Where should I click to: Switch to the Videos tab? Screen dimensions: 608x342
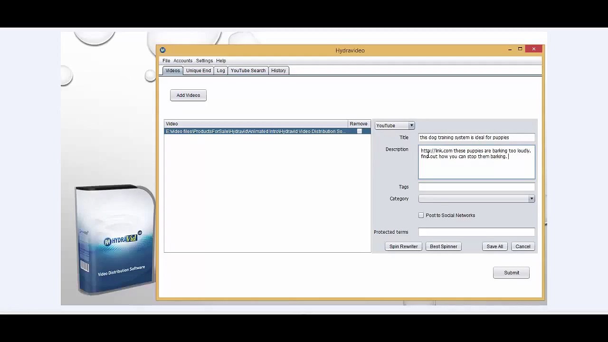point(172,71)
